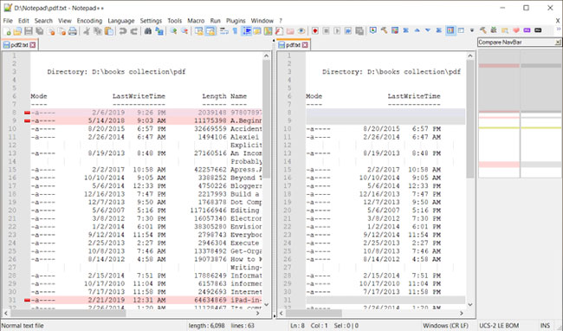Click the Redo arrow icon
This screenshot has width=563, height=331.
click(134, 31)
